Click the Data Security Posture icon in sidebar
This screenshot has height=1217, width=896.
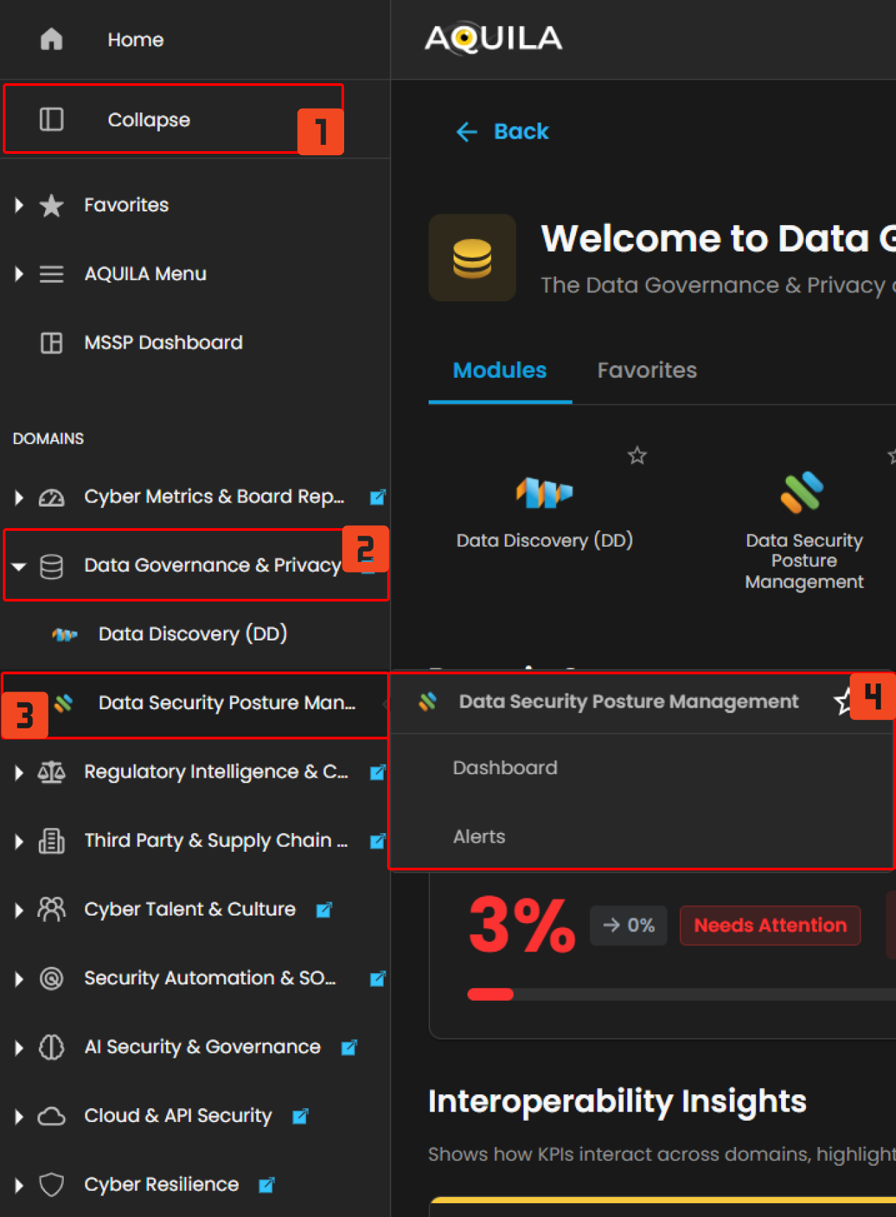pos(64,703)
